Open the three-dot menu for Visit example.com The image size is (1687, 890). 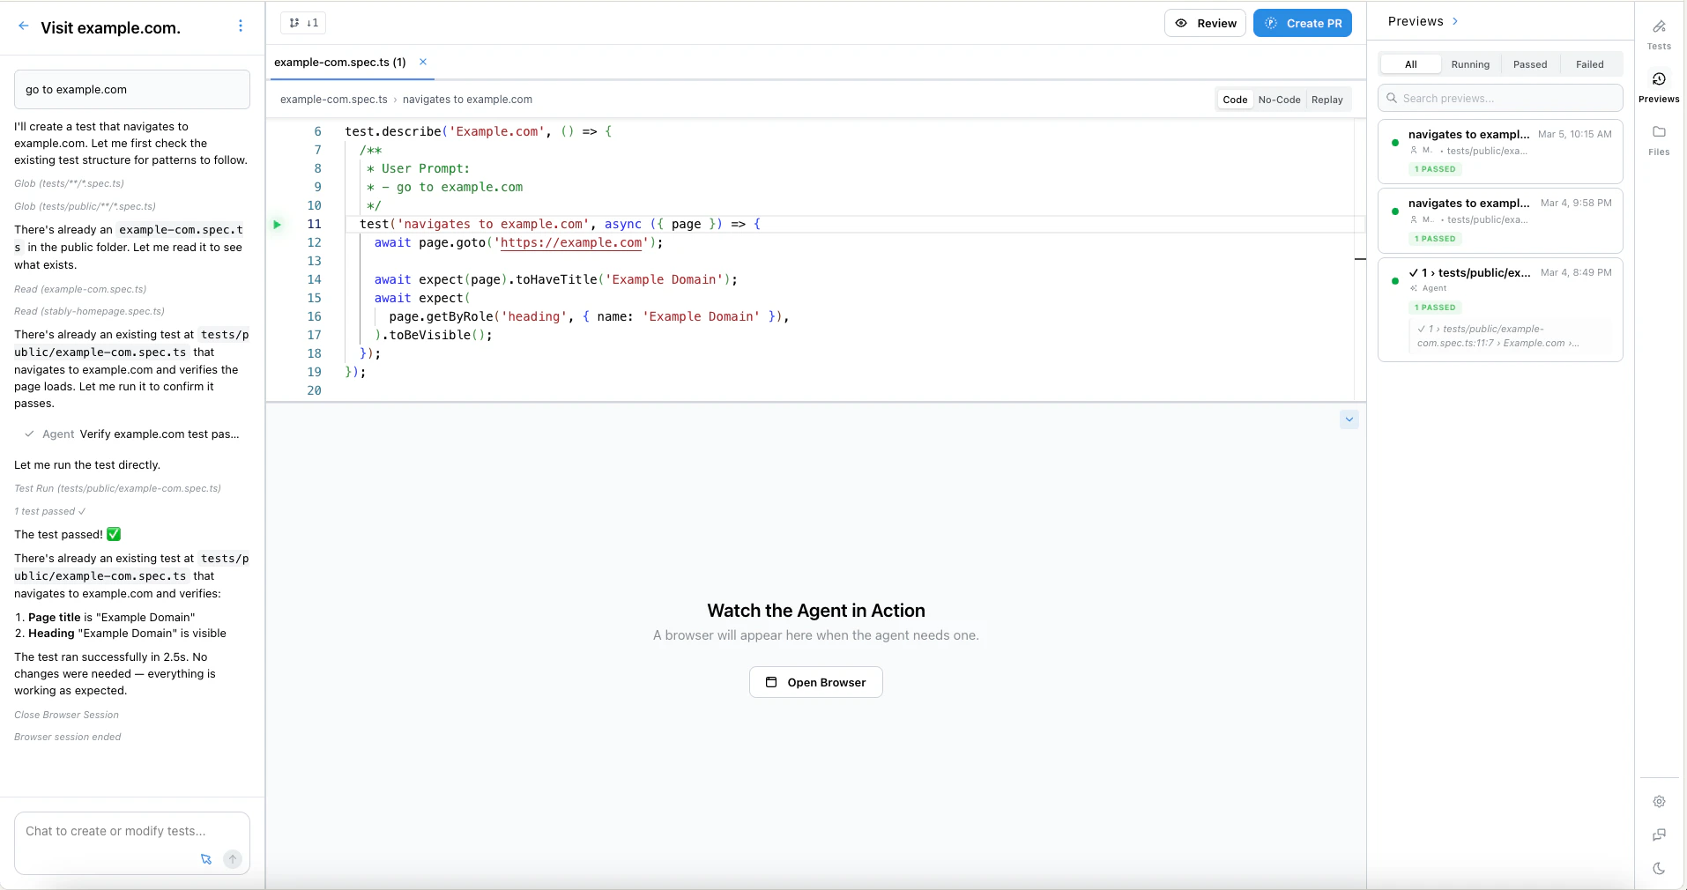241,26
